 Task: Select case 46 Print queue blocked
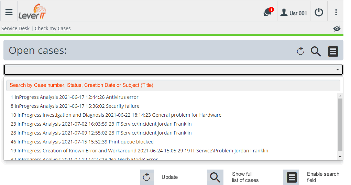[82, 142]
